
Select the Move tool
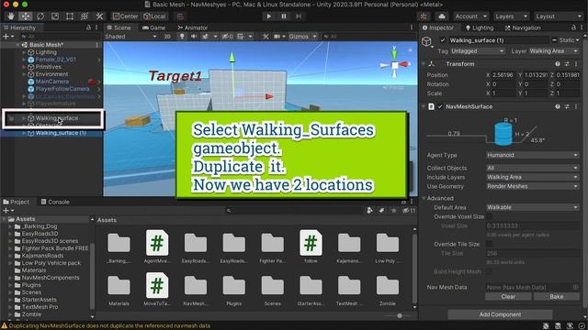(x=25, y=16)
